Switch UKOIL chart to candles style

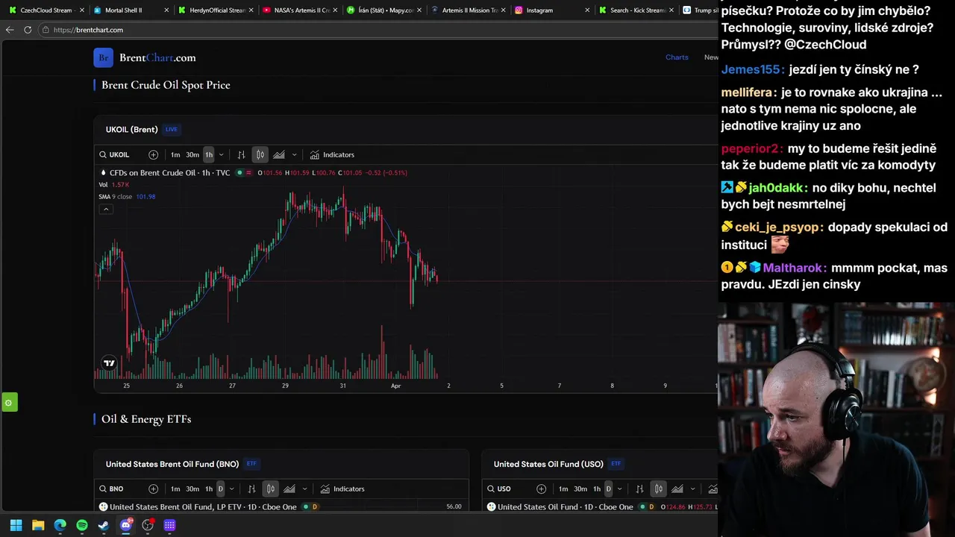pos(260,154)
